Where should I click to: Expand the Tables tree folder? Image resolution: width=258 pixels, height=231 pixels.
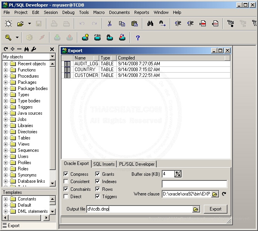pos(6,138)
